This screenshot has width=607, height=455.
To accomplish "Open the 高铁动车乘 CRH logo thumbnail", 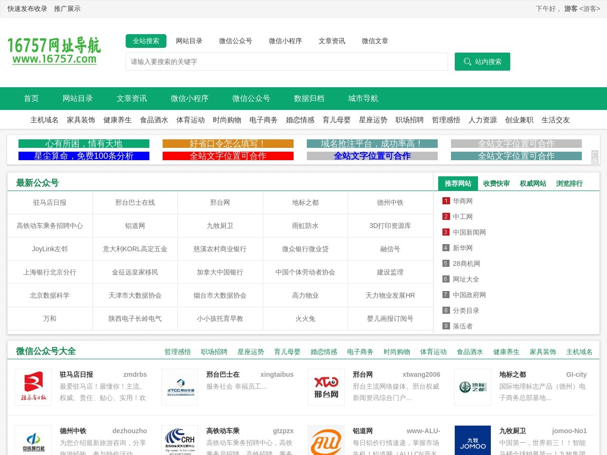I will 180,440.
